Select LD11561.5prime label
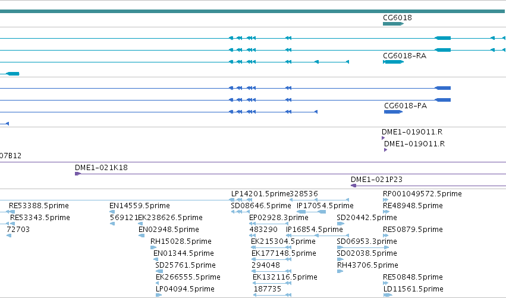The image size is (506, 298). pyautogui.click(x=413, y=290)
